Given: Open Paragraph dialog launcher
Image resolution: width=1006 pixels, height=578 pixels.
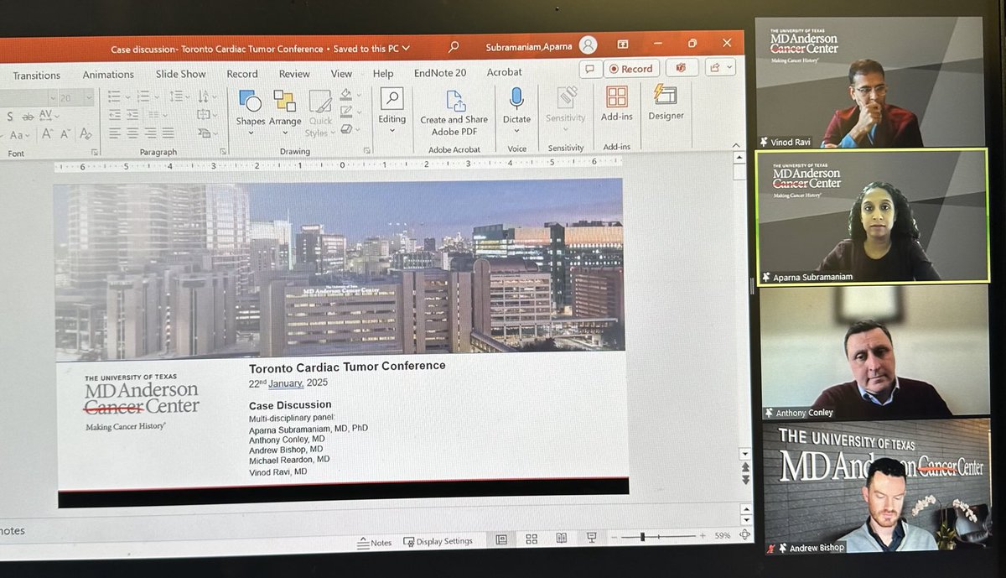Looking at the screenshot, I should pos(223,151).
